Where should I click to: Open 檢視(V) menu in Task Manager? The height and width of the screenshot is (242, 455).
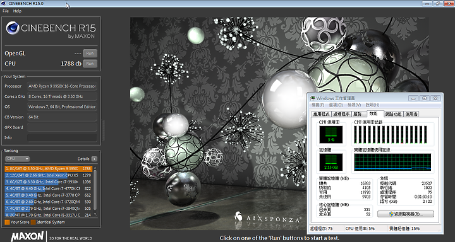click(354, 105)
